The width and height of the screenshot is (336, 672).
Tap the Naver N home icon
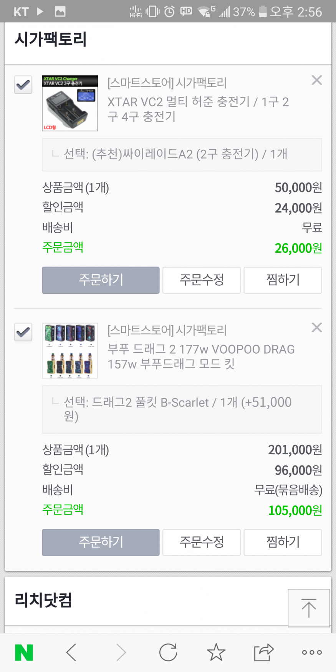[x=24, y=652]
